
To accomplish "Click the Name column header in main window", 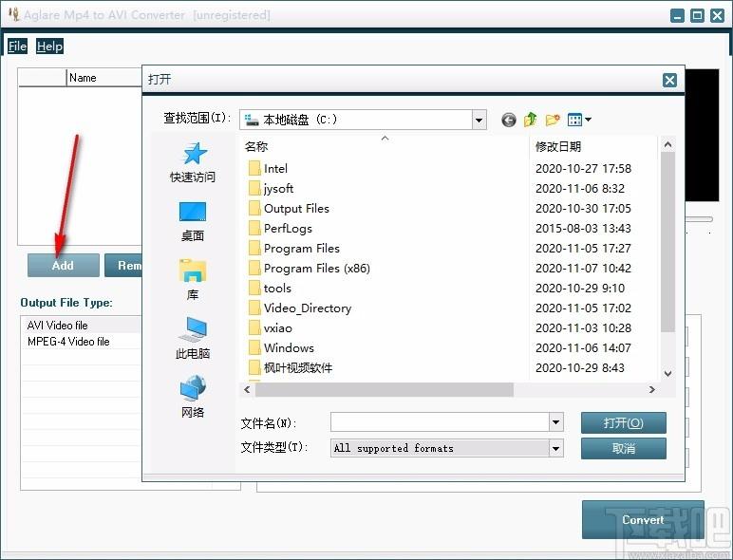I will click(104, 78).
